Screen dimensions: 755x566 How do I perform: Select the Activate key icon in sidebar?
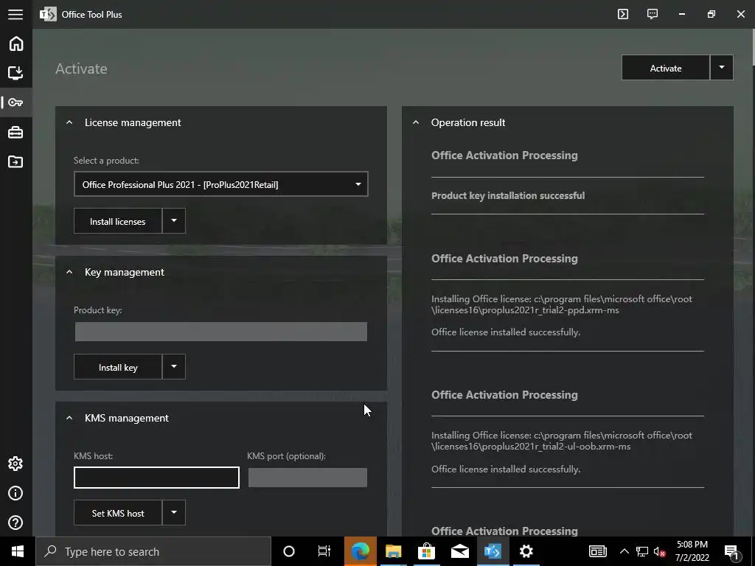16,102
